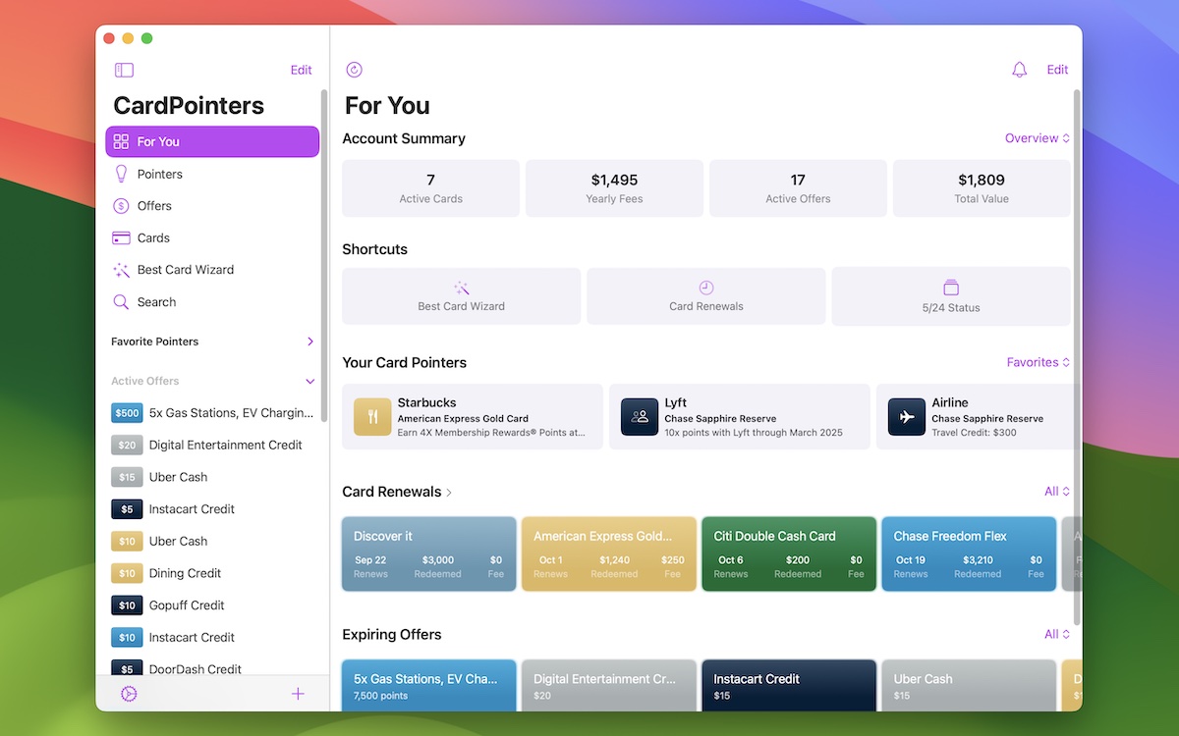1179x736 pixels.
Task: Click the $10 Gopuff Credit badge
Action: (x=128, y=605)
